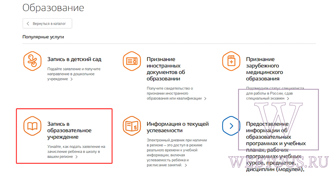Click the medical book icon for foreign medical education
This screenshot has width=333, height=173.
click(231, 61)
